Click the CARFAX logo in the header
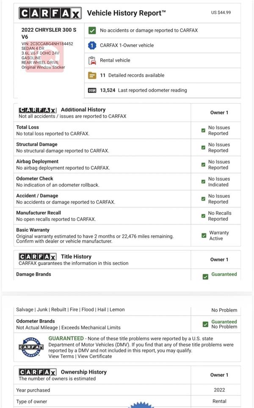254x408 pixels. click(x=50, y=13)
